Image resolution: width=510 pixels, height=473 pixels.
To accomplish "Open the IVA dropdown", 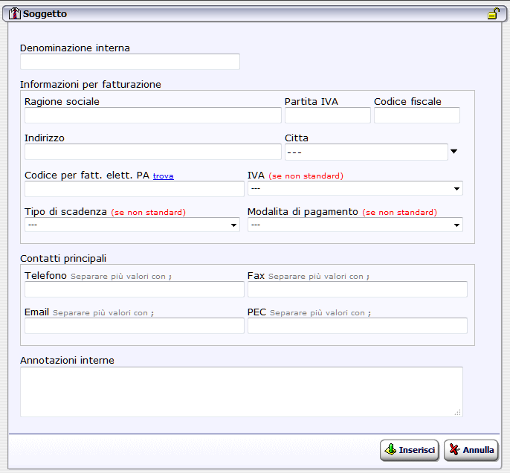I will [355, 189].
